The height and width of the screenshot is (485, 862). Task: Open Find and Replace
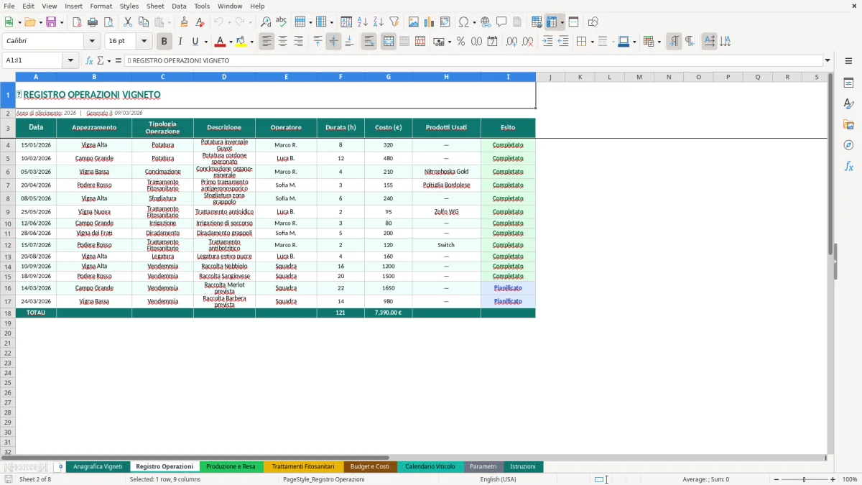tap(266, 22)
